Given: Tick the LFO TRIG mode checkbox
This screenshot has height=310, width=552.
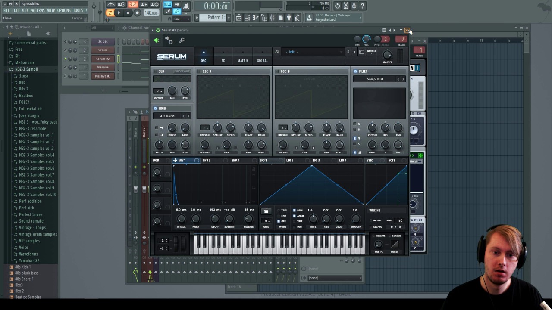Looking at the screenshot, I should (x=279, y=211).
